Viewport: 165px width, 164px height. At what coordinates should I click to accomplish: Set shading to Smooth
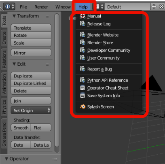[x=21, y=128]
